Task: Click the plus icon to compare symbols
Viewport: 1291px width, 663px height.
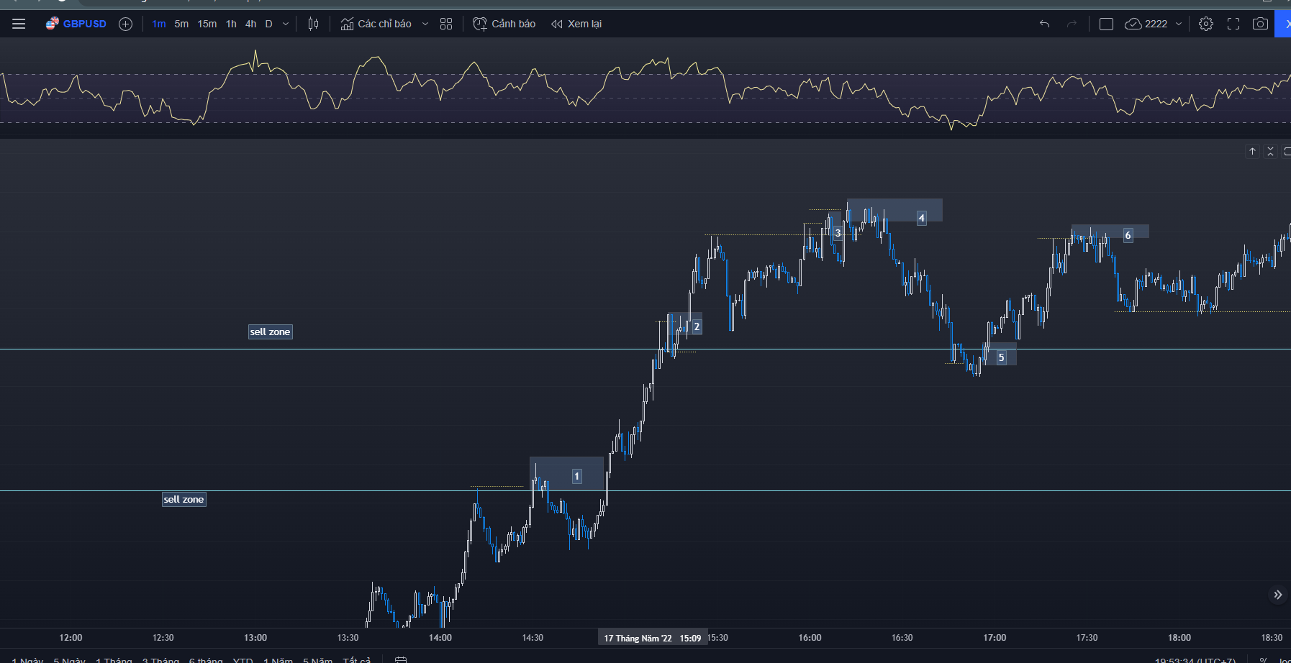Action: (x=125, y=24)
